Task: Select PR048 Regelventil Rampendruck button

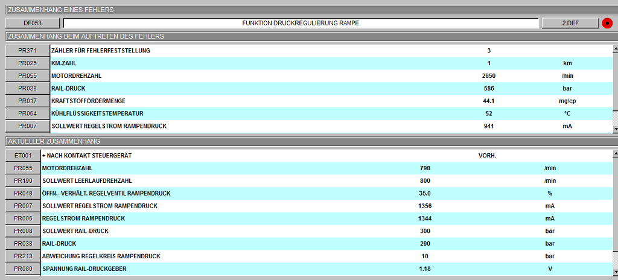Action: pos(23,194)
